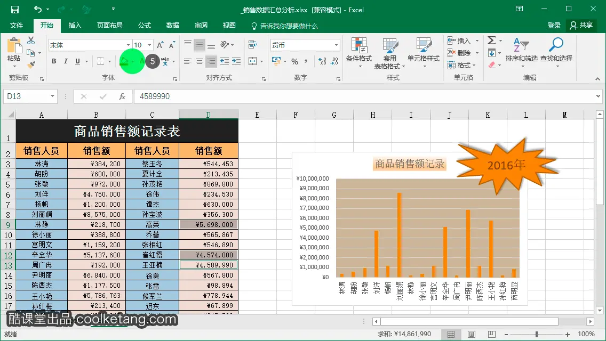
Task: Switch to the 视图 View tab
Action: (x=229, y=26)
